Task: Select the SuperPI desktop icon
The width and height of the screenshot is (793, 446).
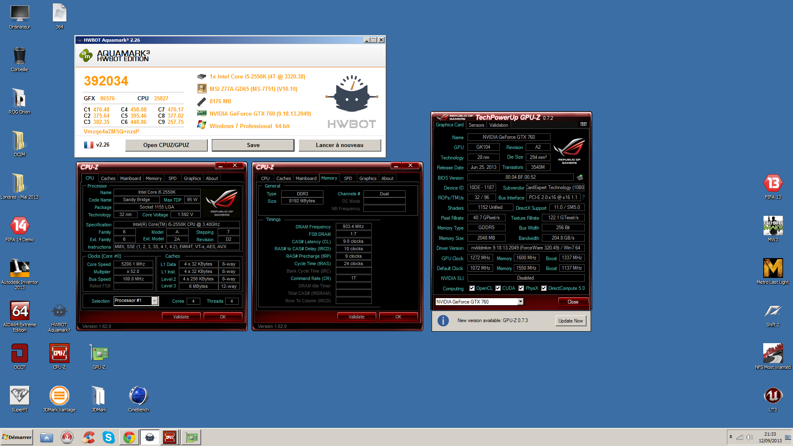Action: coord(19,399)
